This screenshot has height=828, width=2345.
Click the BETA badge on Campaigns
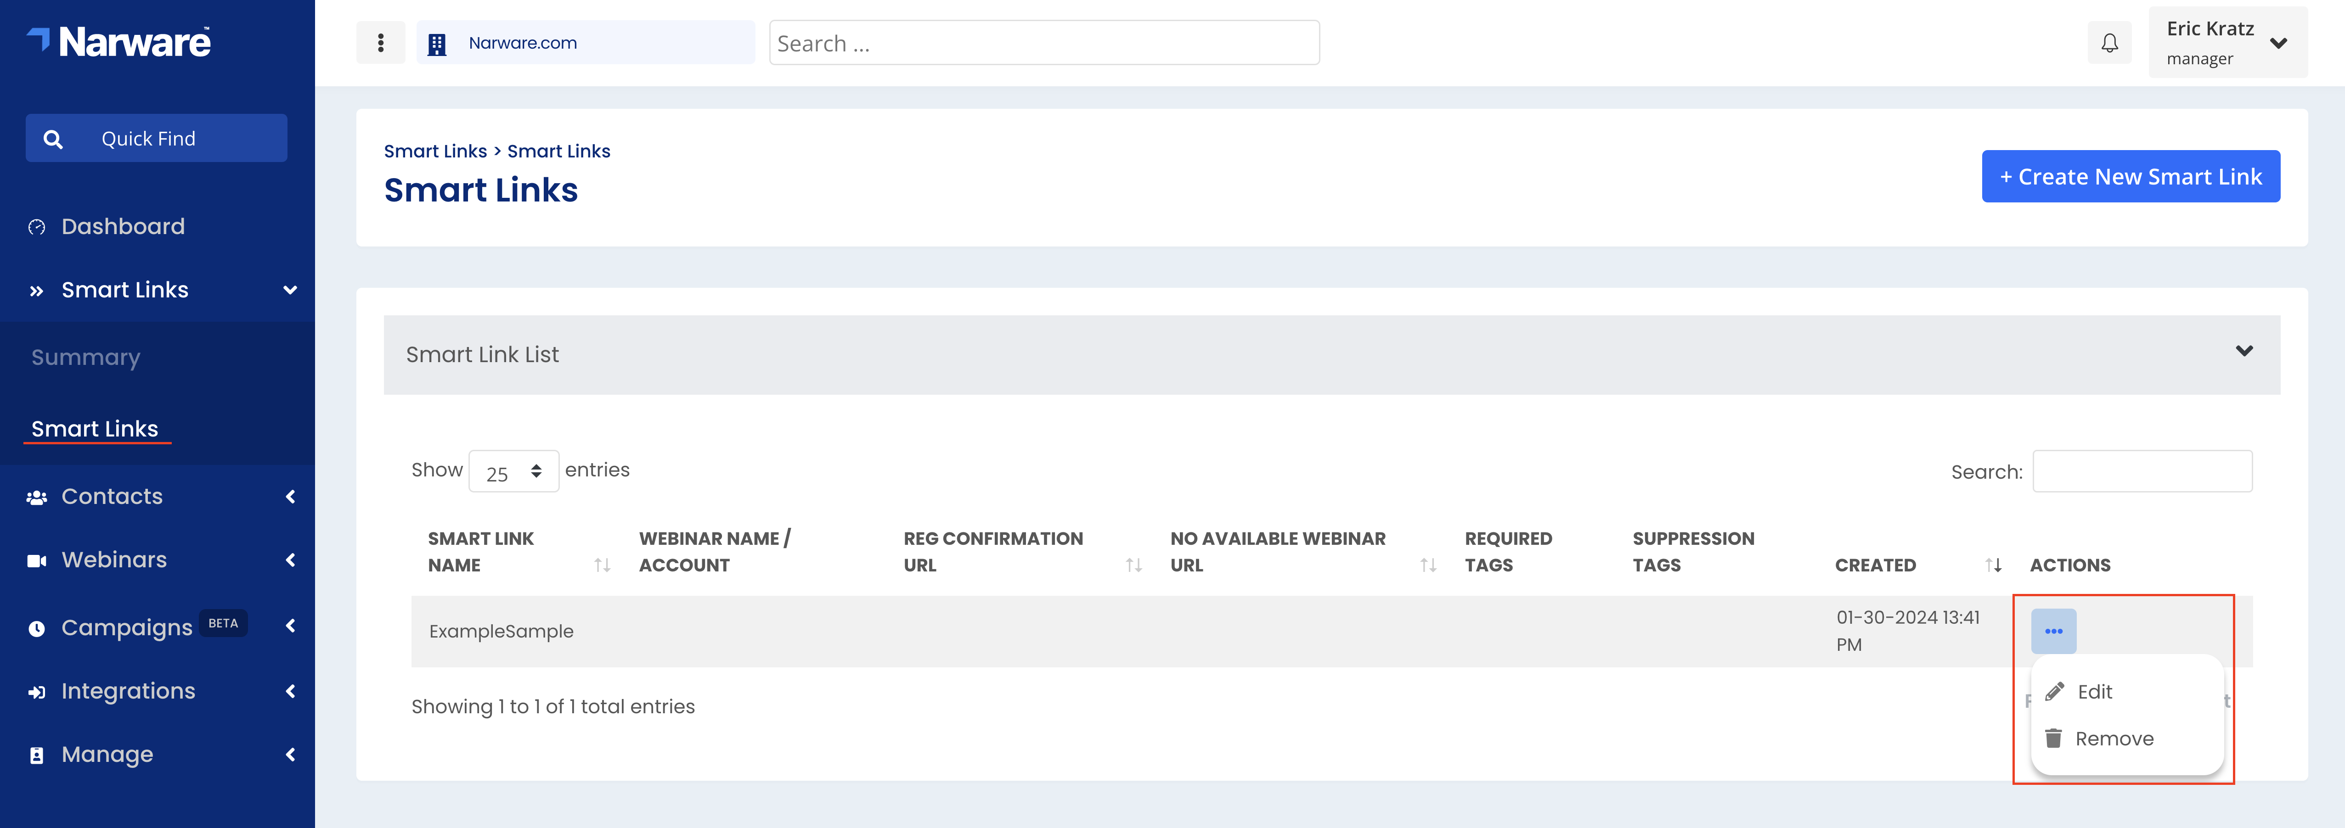pyautogui.click(x=223, y=623)
